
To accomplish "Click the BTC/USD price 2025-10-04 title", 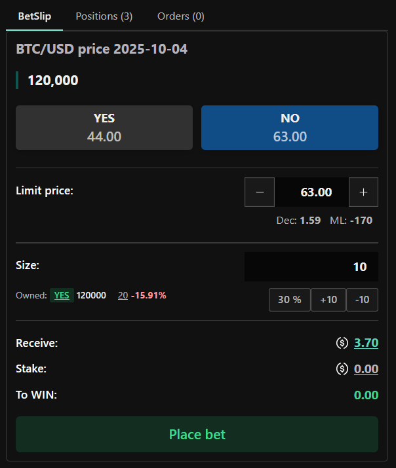I will 102,49.
